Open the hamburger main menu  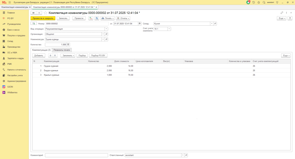[10, 2]
